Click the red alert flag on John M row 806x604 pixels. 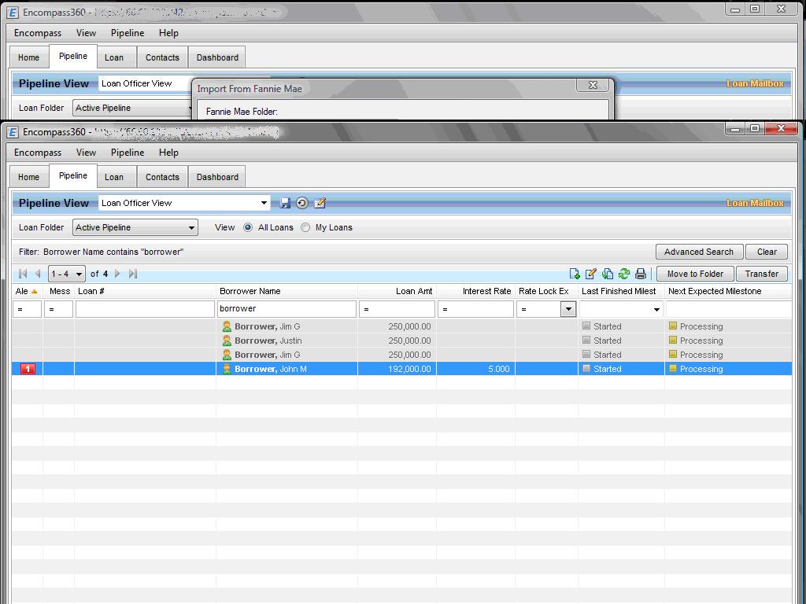pyautogui.click(x=28, y=369)
